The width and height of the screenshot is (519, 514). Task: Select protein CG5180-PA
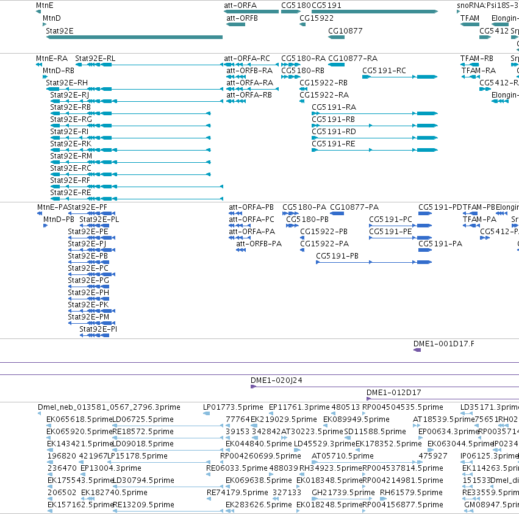tap(291, 213)
